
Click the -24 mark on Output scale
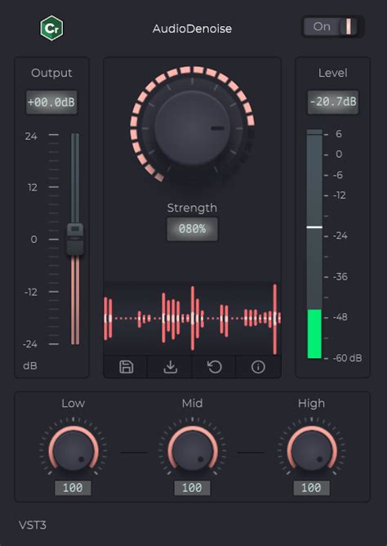click(x=30, y=344)
